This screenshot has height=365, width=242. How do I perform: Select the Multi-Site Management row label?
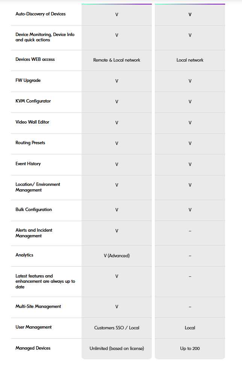(38, 306)
